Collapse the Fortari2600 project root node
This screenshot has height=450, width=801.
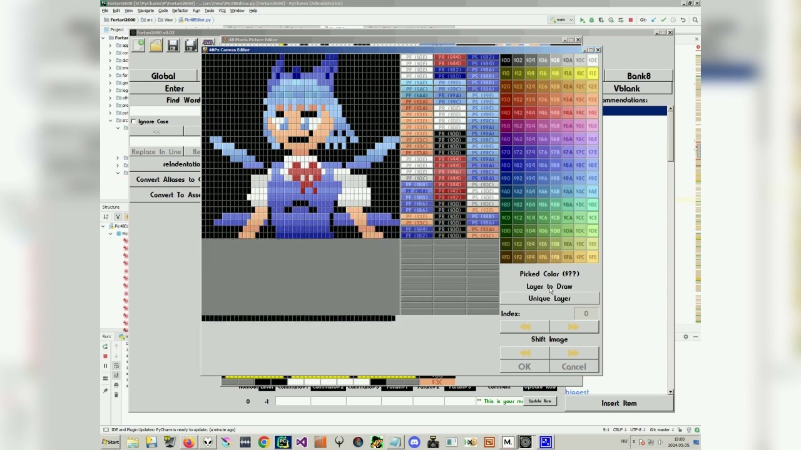[103, 37]
